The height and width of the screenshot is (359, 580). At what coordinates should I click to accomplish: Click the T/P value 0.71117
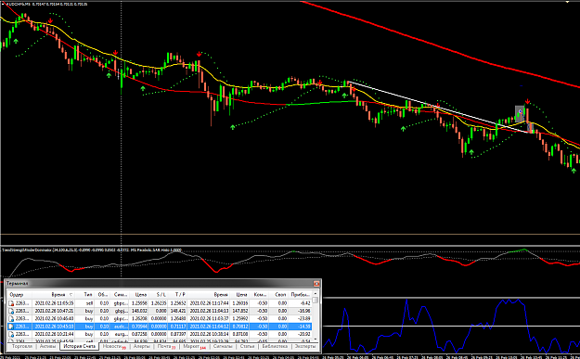click(x=179, y=327)
